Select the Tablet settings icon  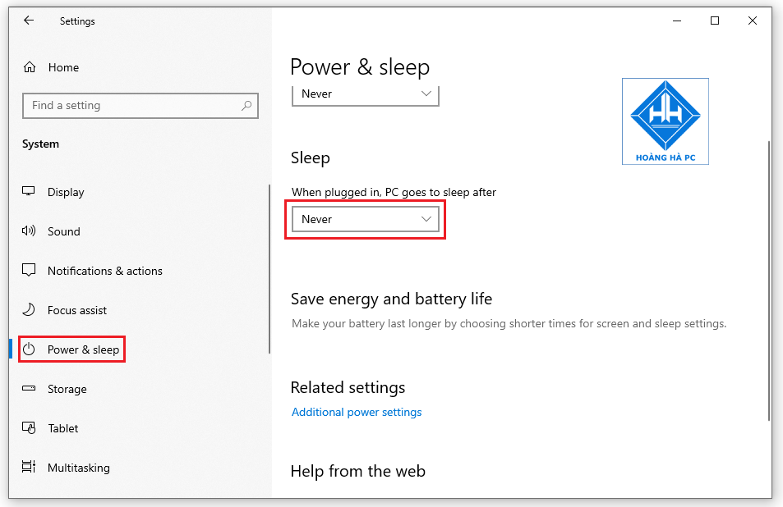(27, 427)
